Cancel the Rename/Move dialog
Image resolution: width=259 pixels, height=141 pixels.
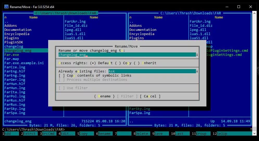(x=150, y=96)
